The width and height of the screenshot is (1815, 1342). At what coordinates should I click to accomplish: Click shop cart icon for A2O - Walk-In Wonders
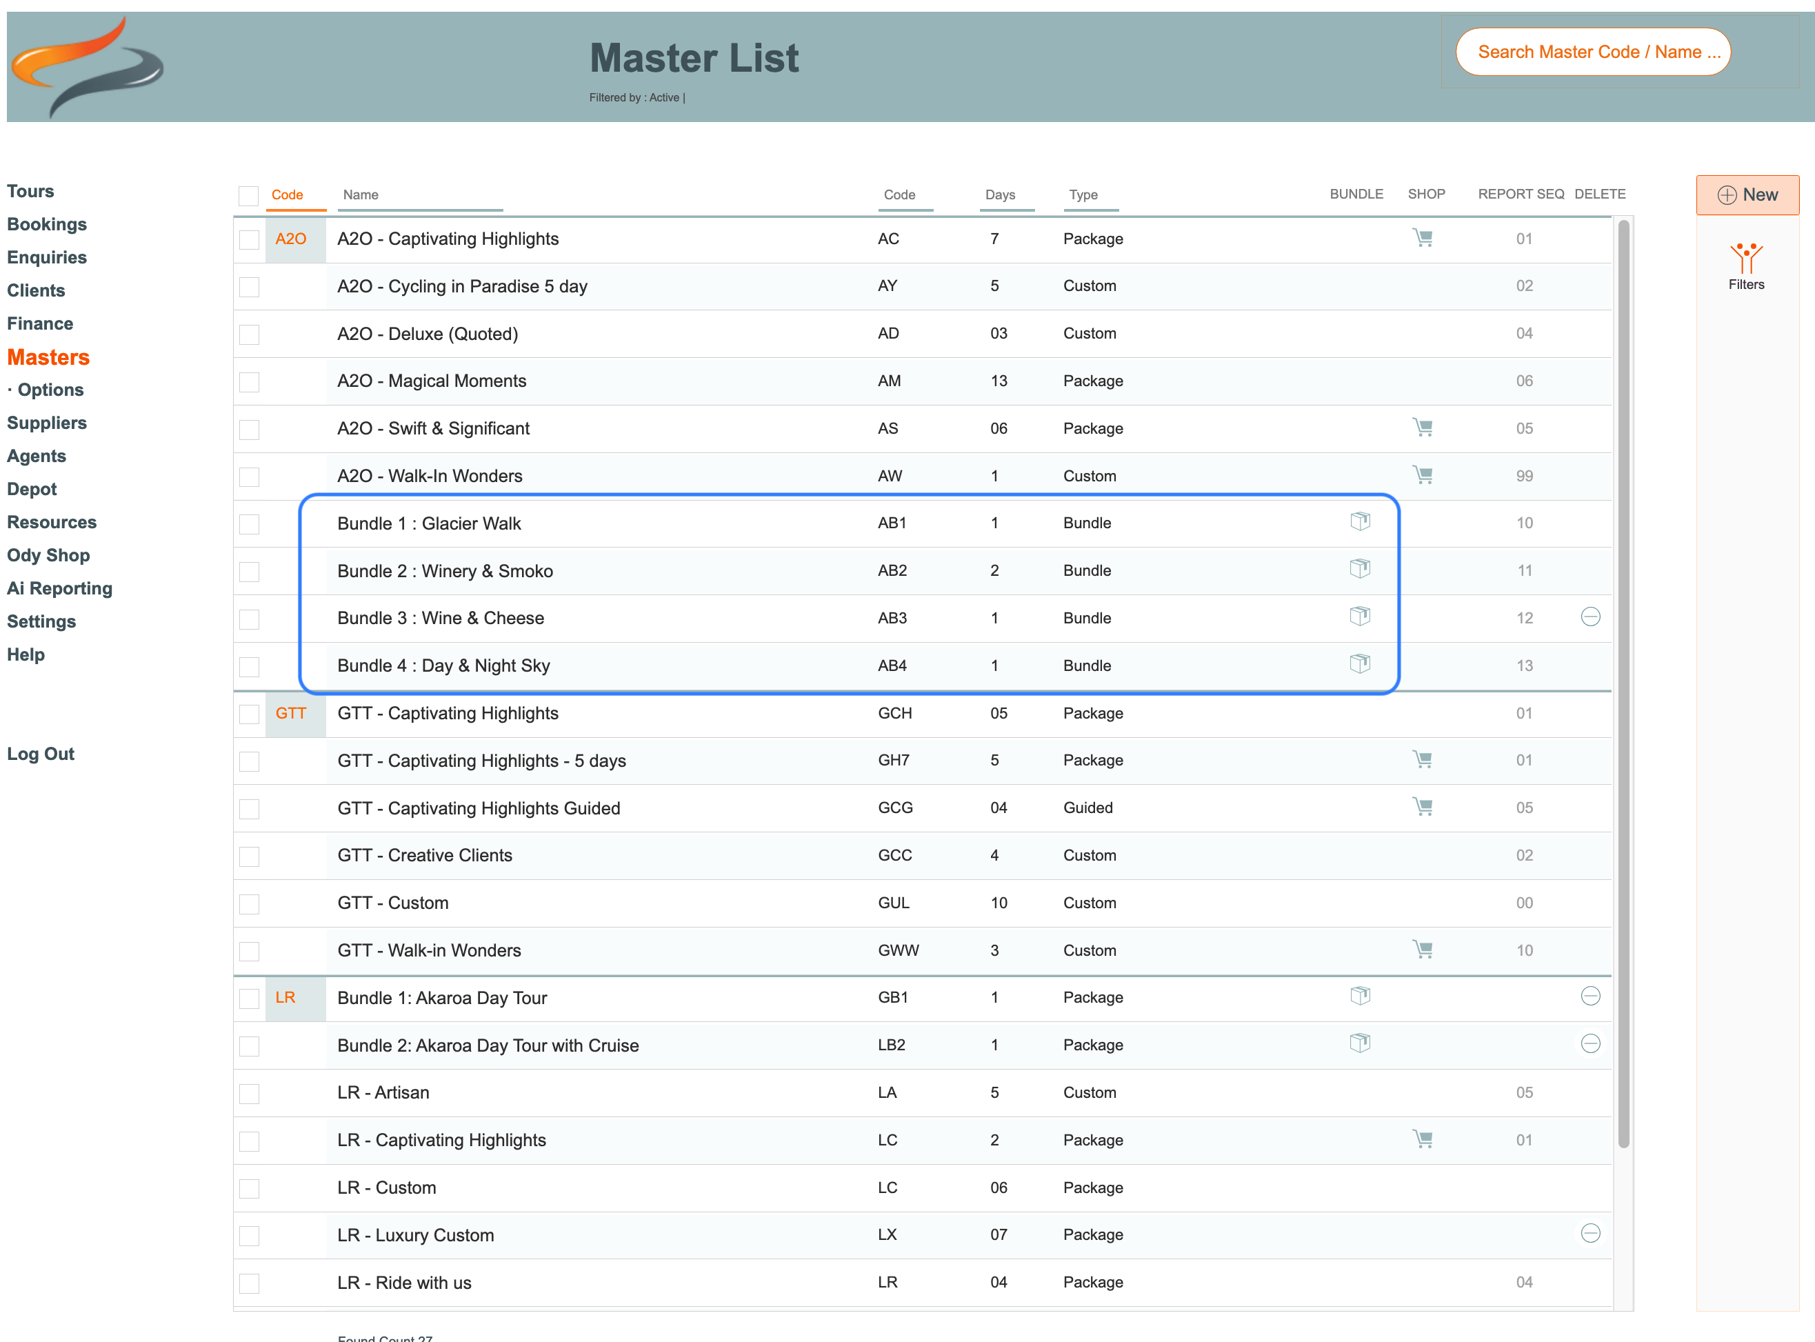tap(1422, 474)
